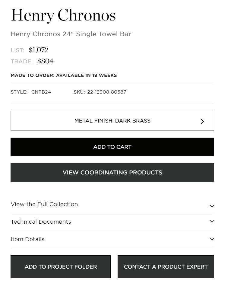
Task: Click View Coordinating Products
Action: tap(112, 173)
